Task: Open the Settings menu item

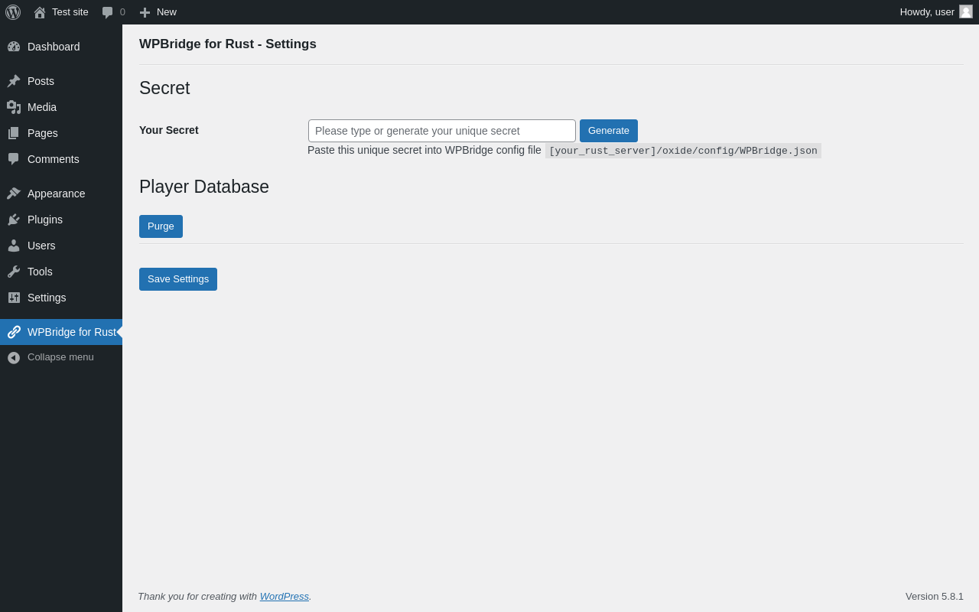Action: [61, 298]
